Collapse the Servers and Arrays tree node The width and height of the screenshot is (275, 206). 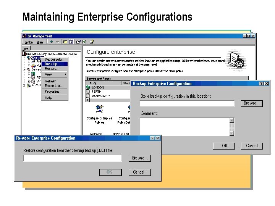[24, 70]
